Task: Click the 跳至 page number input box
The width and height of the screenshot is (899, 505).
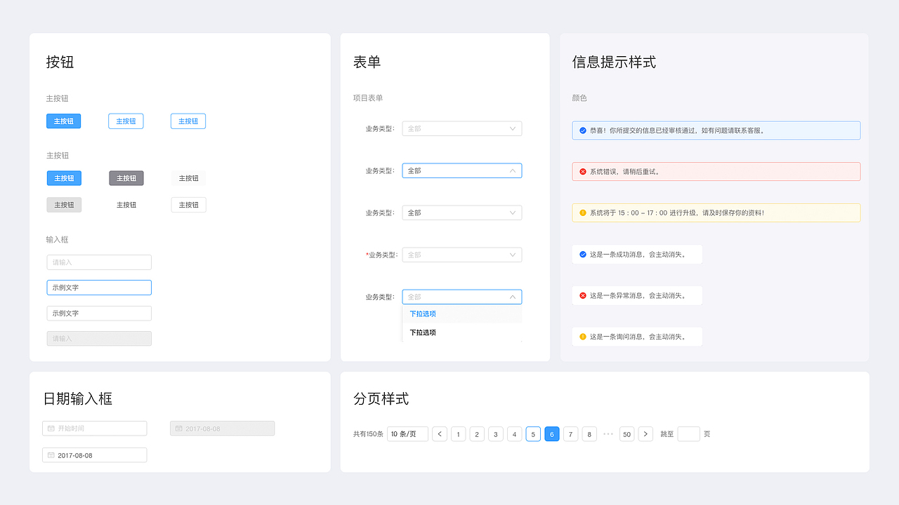Action: pos(689,434)
